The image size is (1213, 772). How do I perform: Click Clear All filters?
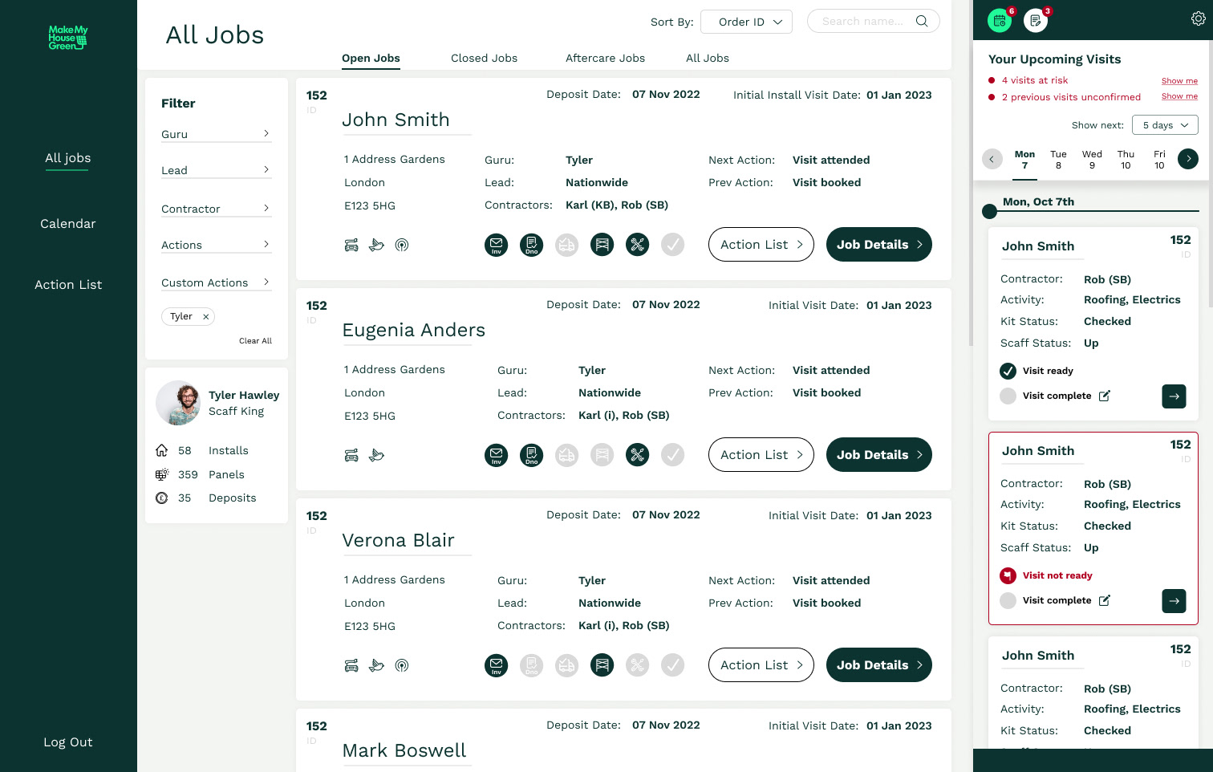point(255,341)
